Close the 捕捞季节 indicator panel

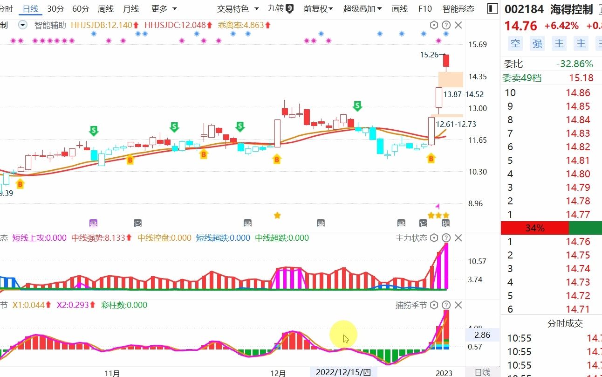click(458, 305)
